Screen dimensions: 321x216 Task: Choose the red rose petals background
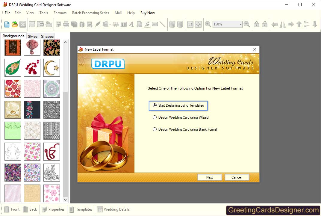pos(32,68)
